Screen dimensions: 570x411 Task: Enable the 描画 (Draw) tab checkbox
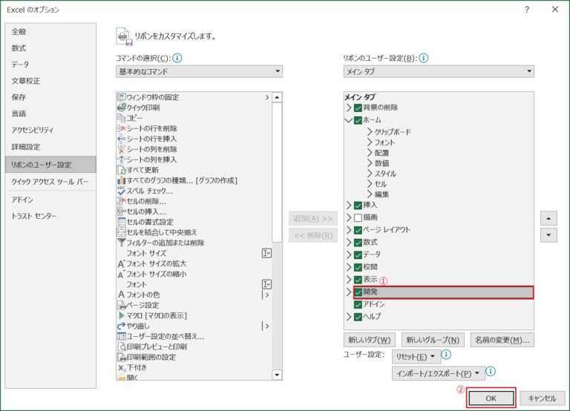(358, 217)
